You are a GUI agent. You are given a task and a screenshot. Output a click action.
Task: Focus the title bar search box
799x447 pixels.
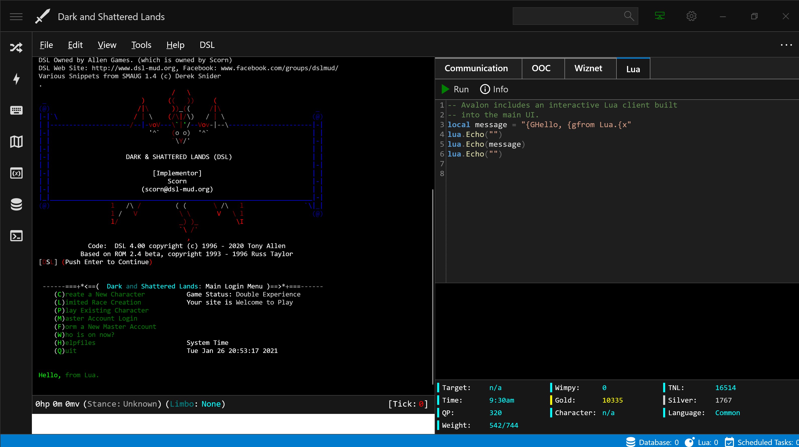click(x=575, y=16)
